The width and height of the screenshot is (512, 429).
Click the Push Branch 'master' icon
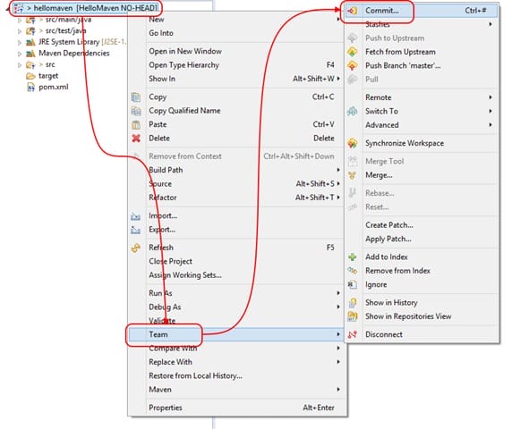point(352,65)
